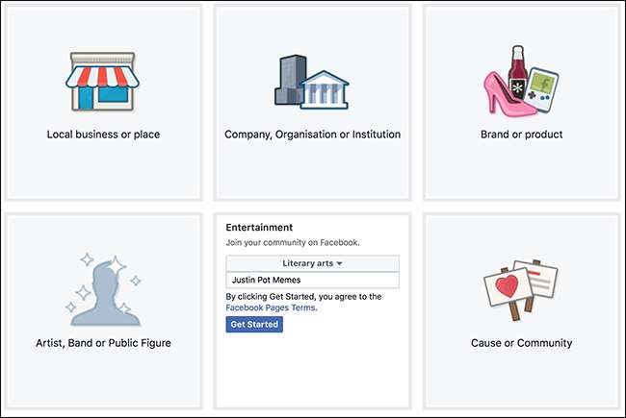
Task: Select the Brand or product label
Action: 521,135
